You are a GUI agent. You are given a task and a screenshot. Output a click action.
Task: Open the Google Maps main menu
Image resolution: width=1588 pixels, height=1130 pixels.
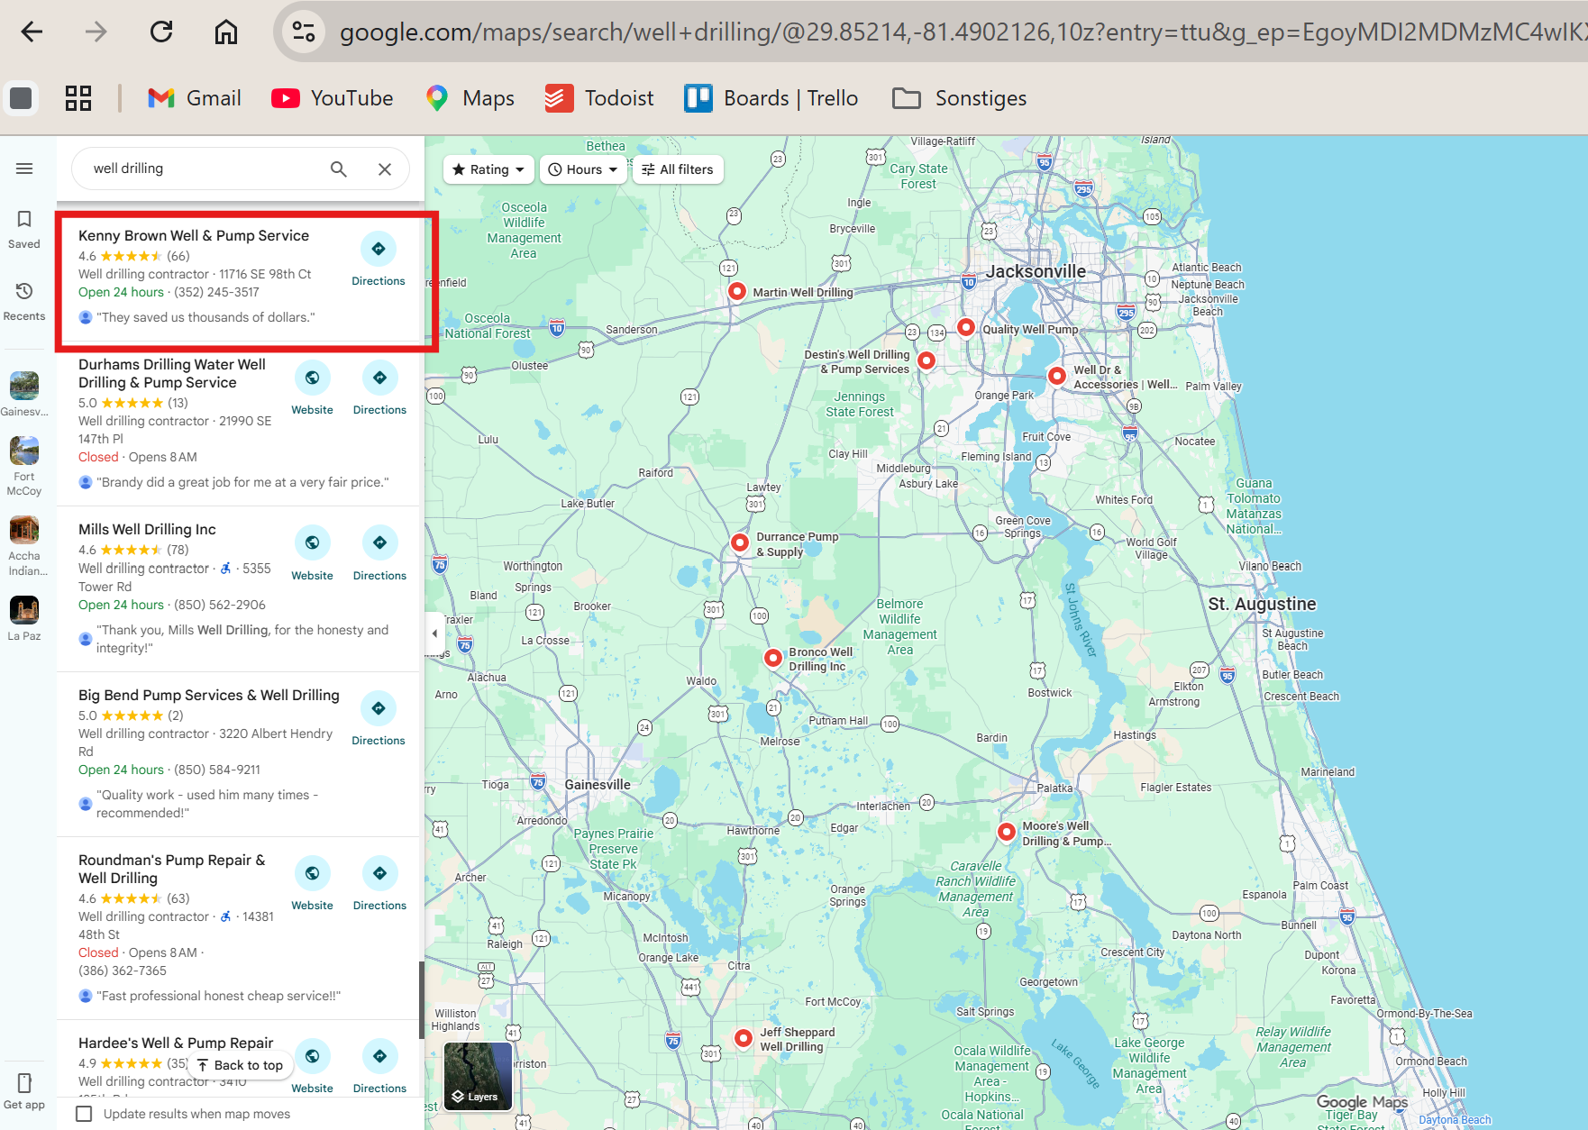(x=24, y=168)
